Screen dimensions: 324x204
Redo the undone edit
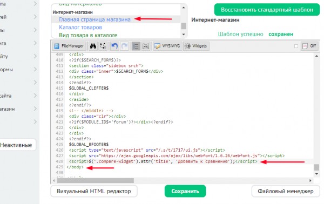click(x=125, y=46)
